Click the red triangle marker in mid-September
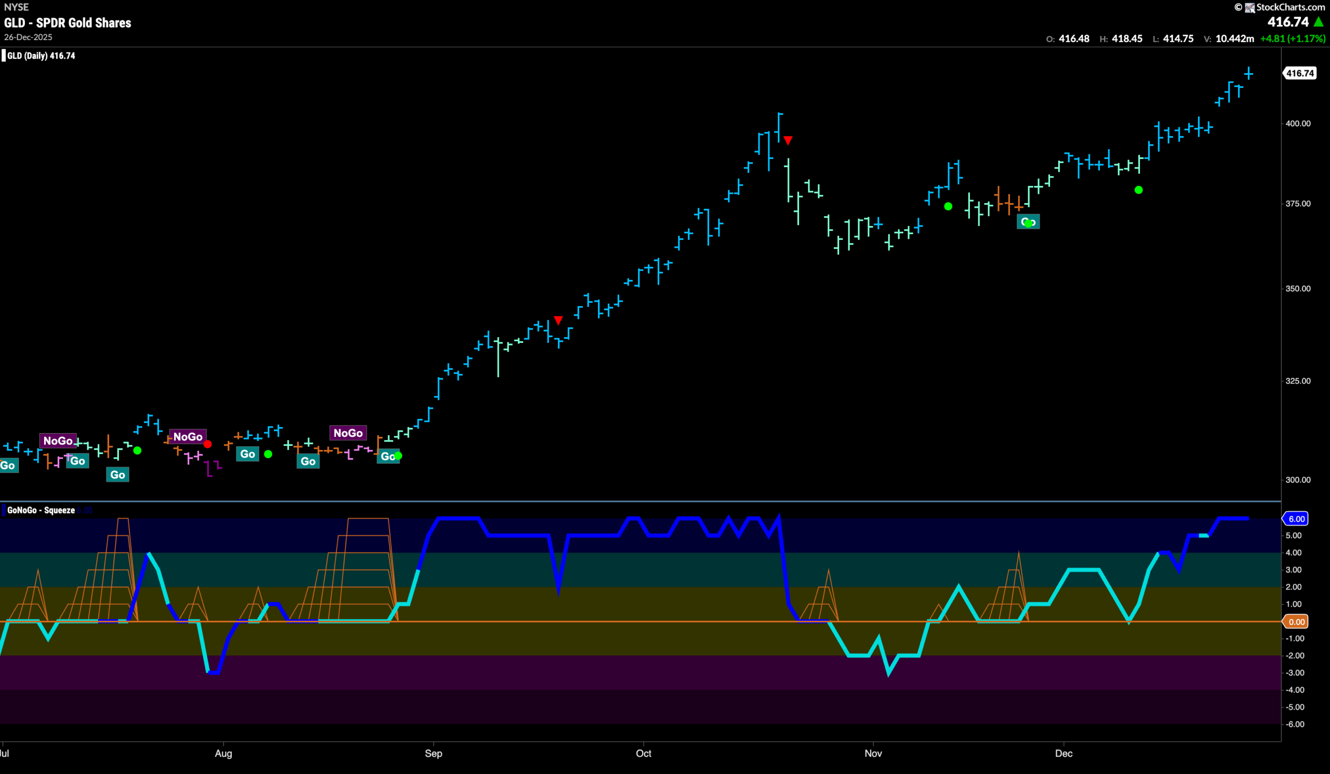Screen dimensions: 1330x774 click(x=558, y=321)
